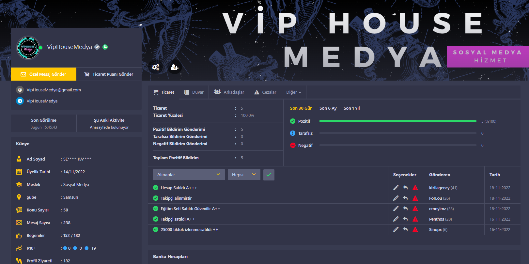Image resolution: width=529 pixels, height=264 pixels.
Task: Click the 'Anasayfada bulunuyor' activity text
Action: click(109, 127)
